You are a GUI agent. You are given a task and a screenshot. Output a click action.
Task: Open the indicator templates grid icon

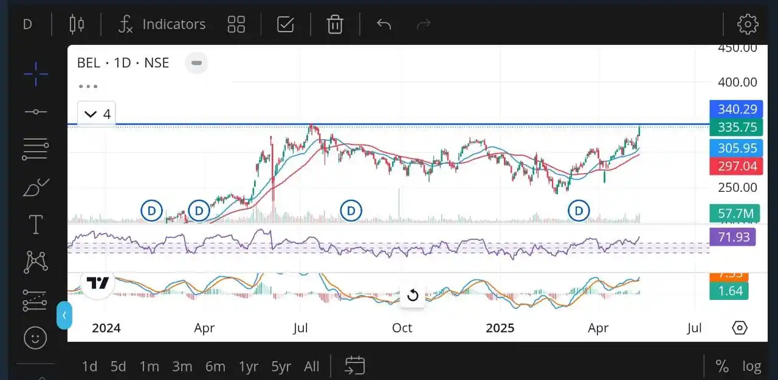point(236,24)
